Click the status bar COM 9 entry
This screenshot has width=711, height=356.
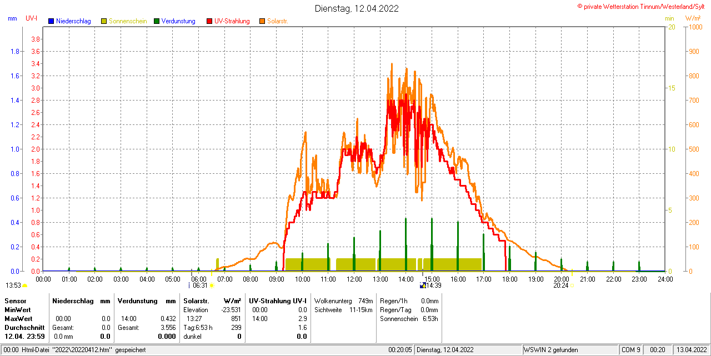pyautogui.click(x=631, y=350)
